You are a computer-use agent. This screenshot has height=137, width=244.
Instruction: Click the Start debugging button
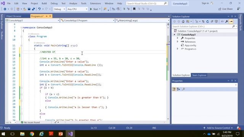coord(94,9)
